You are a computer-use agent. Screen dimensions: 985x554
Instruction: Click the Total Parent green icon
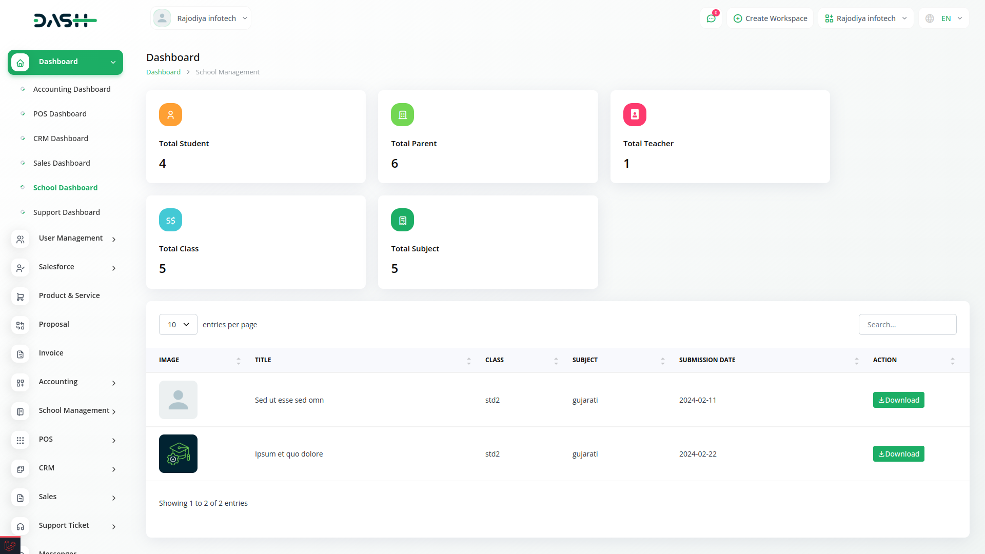click(402, 115)
